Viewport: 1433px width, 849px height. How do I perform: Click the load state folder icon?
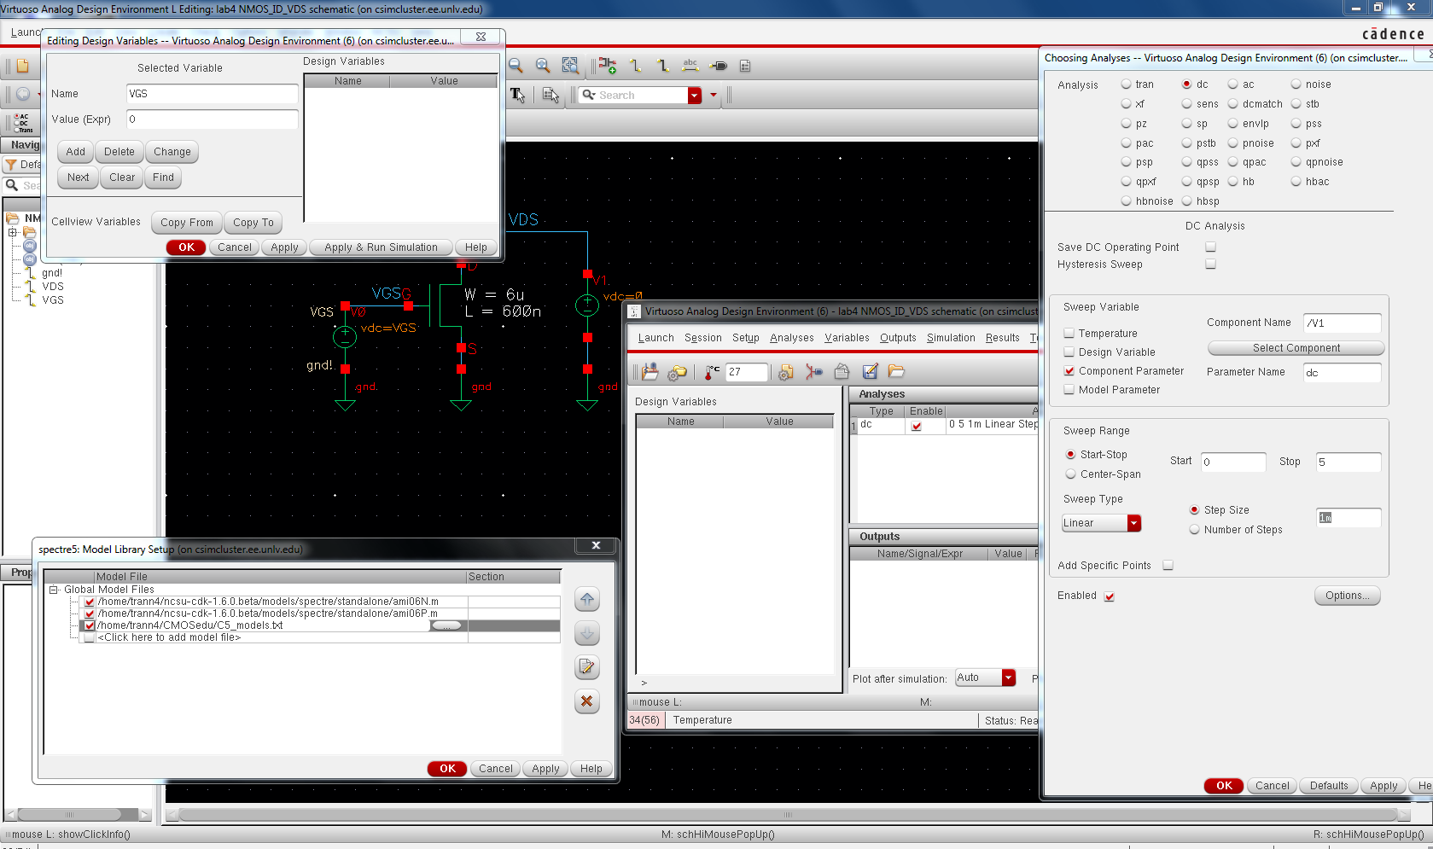coord(896,372)
